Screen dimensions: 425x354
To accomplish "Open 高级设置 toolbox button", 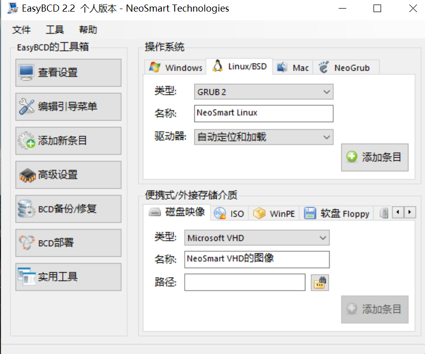I will [68, 175].
